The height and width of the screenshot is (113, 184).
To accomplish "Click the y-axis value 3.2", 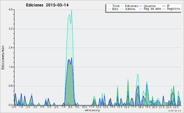I will pos(10,29).
